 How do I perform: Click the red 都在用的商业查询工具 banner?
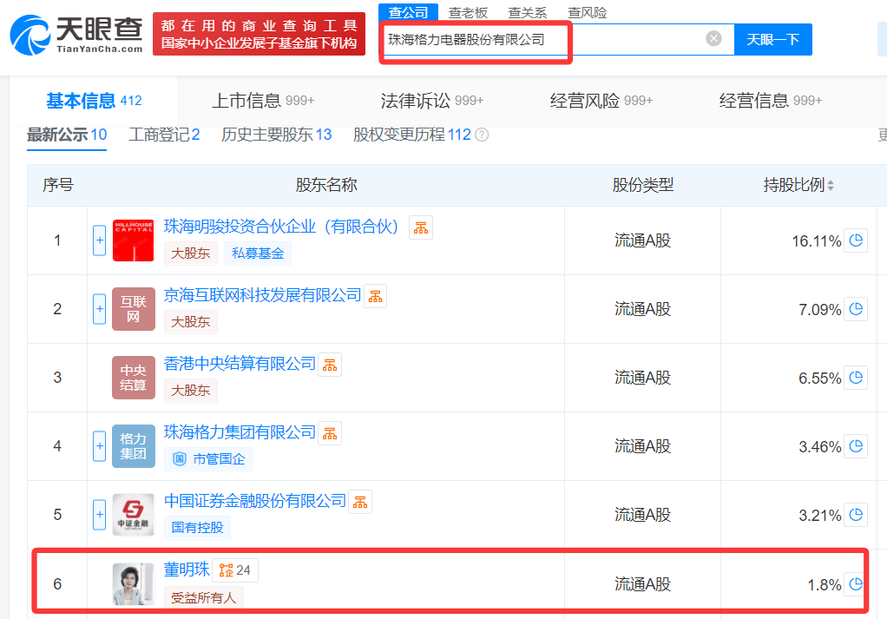click(x=260, y=35)
